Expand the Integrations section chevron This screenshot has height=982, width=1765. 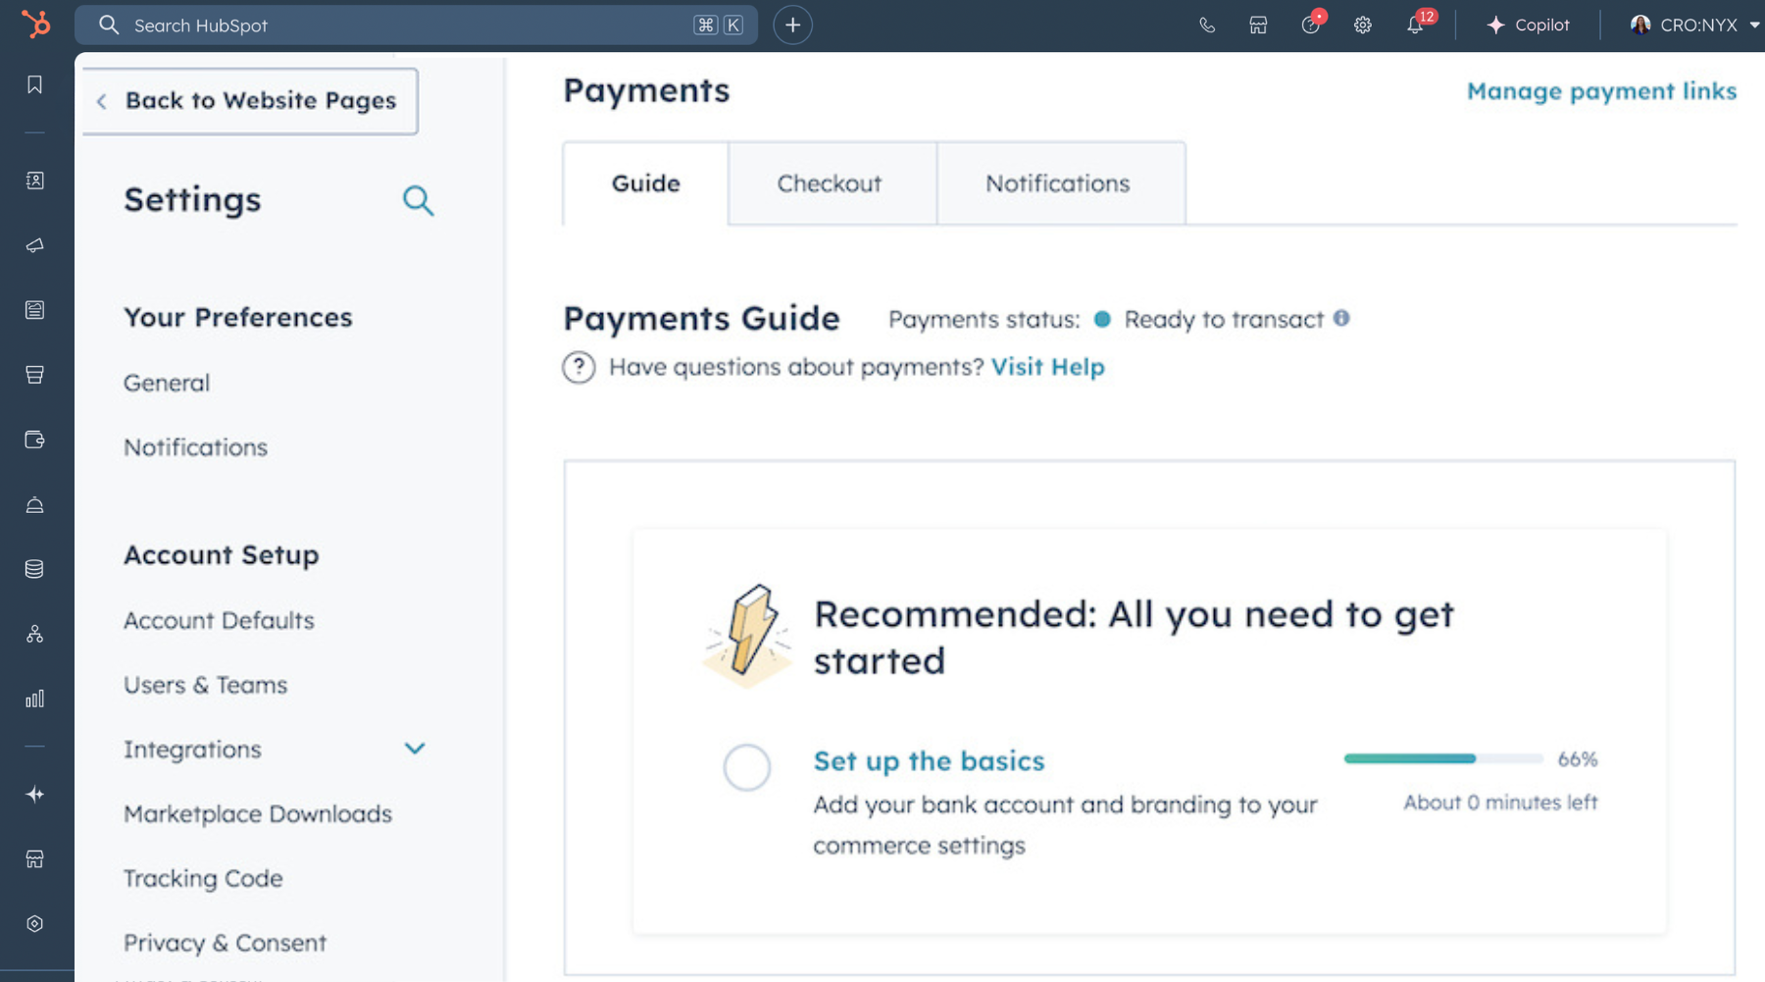[x=415, y=749]
